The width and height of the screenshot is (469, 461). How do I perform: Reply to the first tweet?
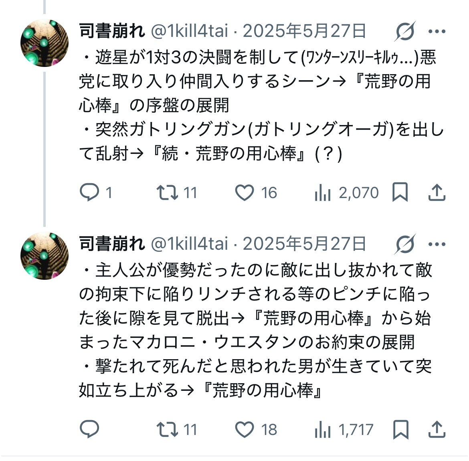(90, 193)
